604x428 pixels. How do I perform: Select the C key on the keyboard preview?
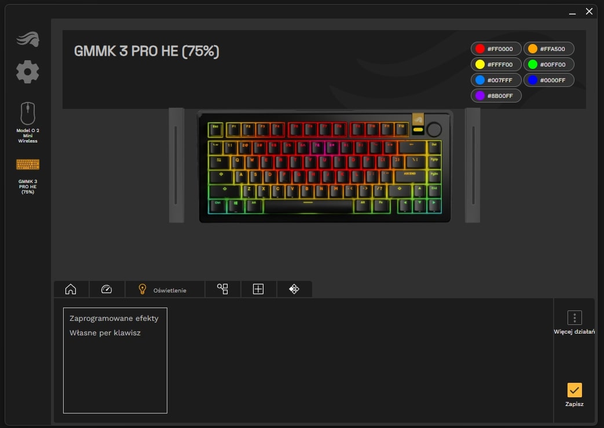pos(278,192)
